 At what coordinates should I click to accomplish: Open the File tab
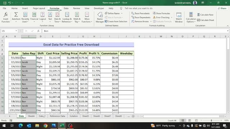(x=4, y=8)
